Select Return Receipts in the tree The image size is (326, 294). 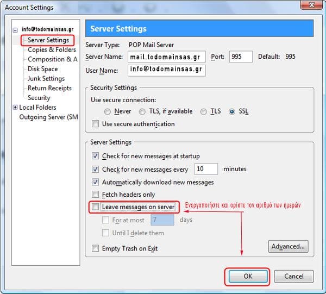(49, 88)
